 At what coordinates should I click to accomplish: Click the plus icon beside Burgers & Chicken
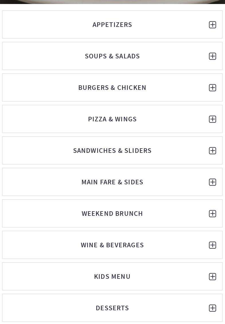tap(212, 88)
